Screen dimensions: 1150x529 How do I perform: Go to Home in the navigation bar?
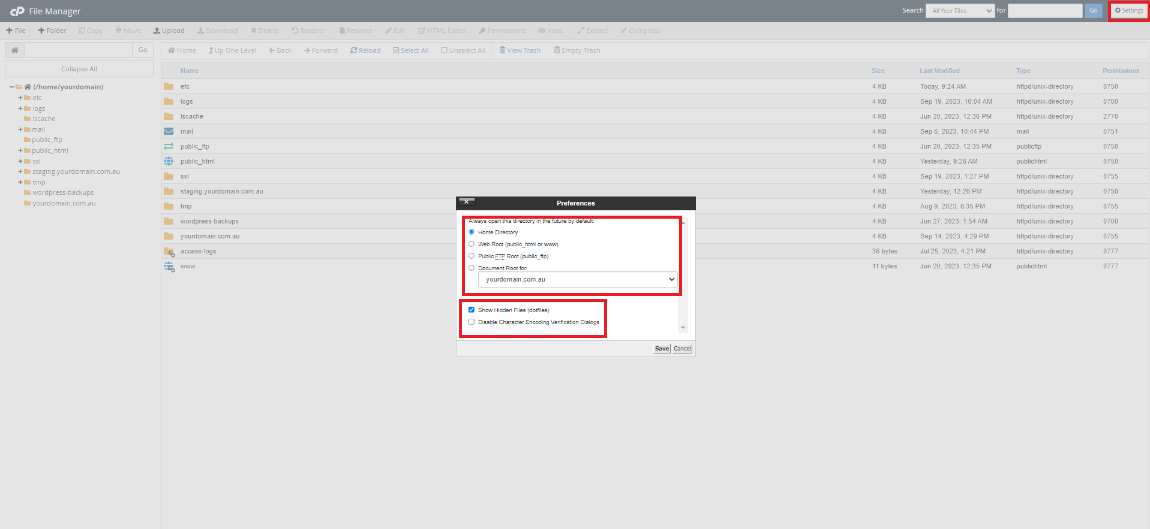click(182, 50)
